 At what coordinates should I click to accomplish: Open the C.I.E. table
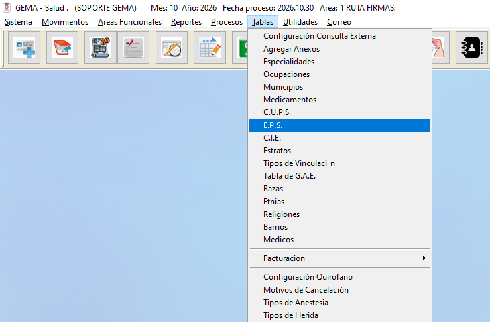pos(340,138)
